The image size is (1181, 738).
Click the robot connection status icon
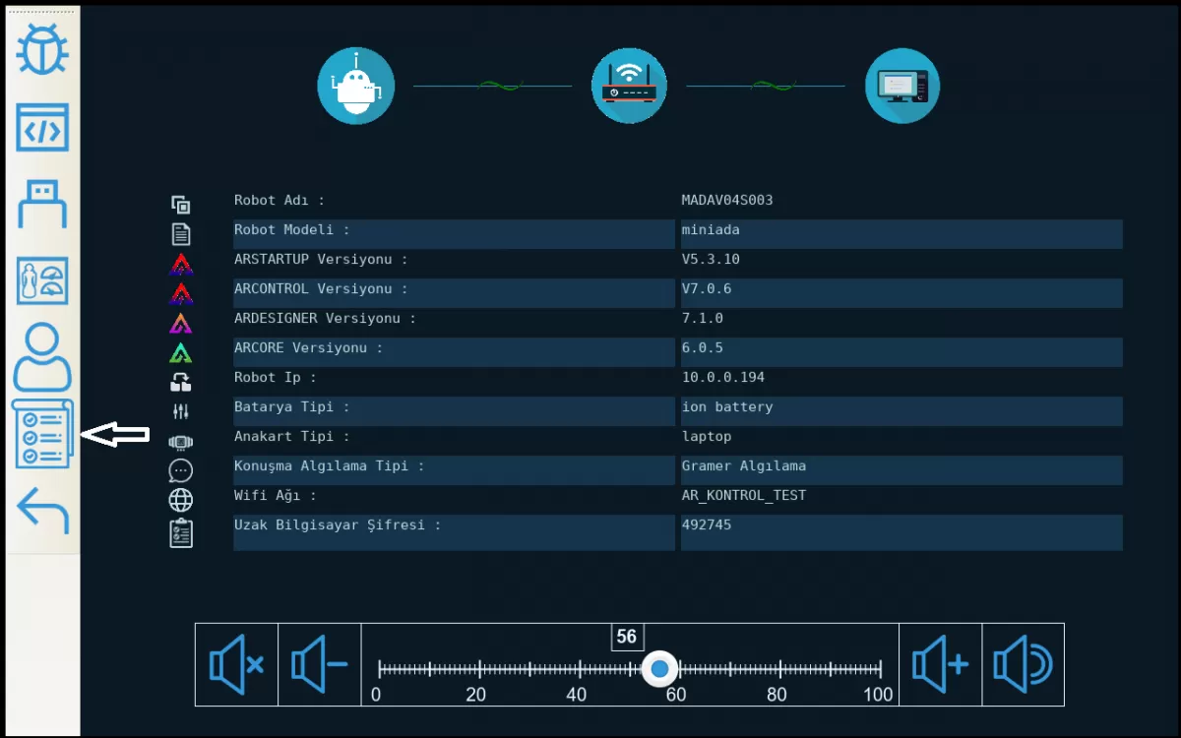click(x=355, y=86)
